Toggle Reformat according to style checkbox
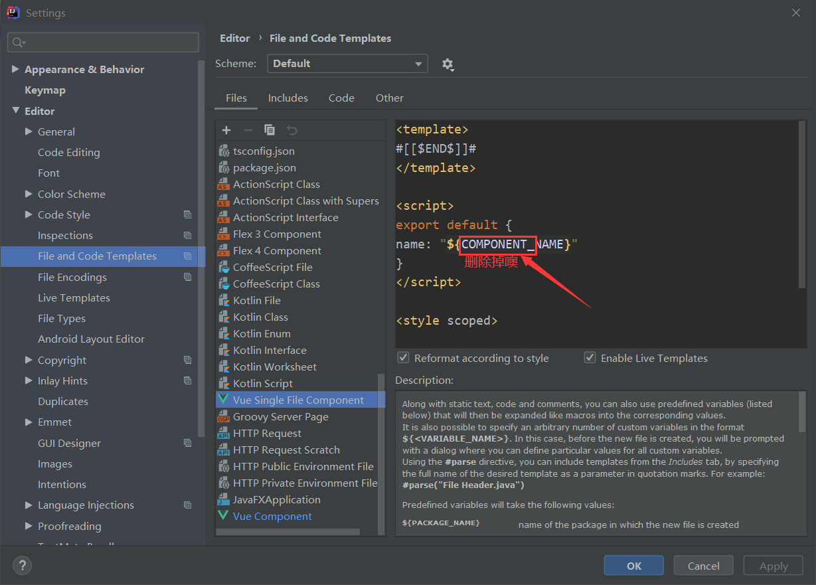Screen dimensions: 816x585 pos(403,358)
